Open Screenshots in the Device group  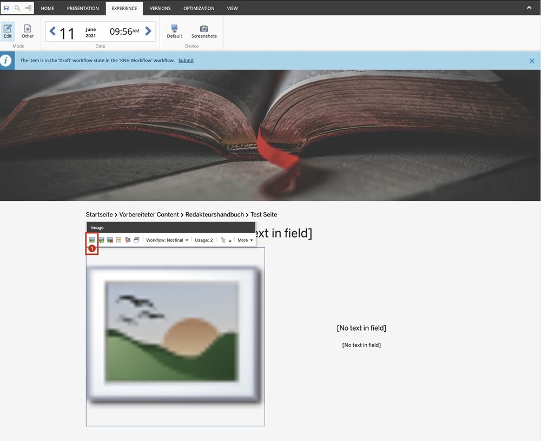(204, 31)
